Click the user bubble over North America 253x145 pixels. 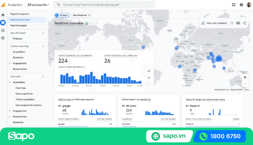pos(143,47)
